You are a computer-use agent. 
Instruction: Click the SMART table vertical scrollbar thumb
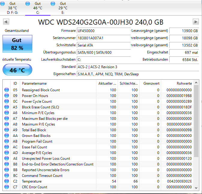[196, 121]
